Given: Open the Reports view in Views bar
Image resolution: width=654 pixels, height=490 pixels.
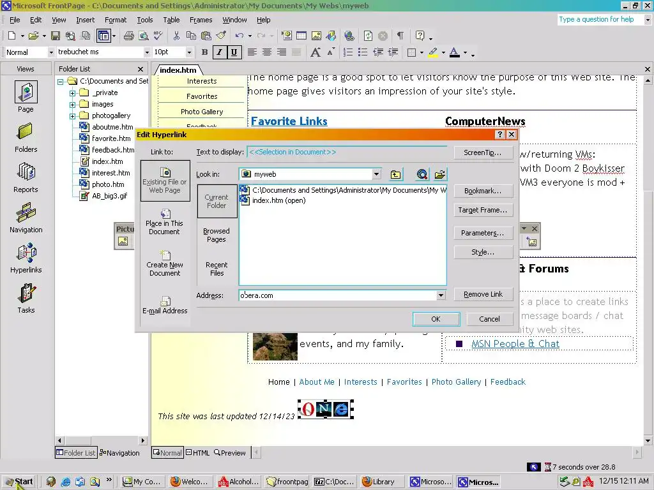Looking at the screenshot, I should pos(26,178).
